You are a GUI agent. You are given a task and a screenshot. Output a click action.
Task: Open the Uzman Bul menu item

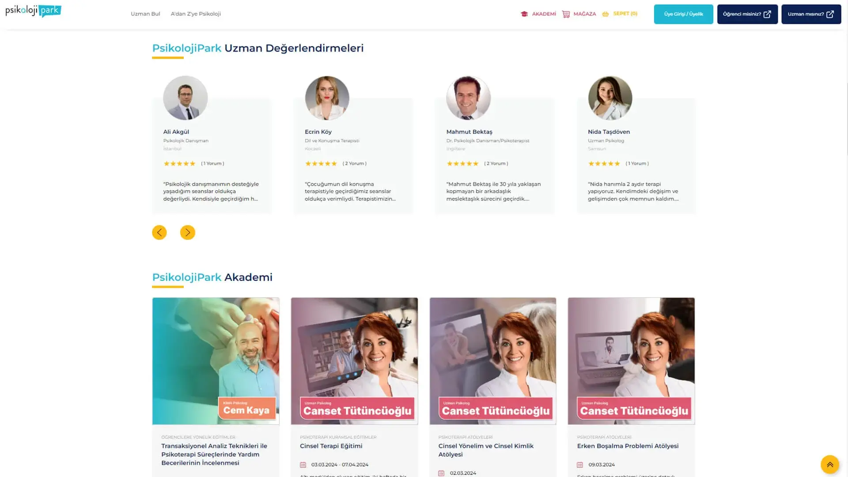pyautogui.click(x=145, y=14)
